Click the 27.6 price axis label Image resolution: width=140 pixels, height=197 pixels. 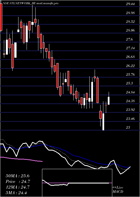pyautogui.click(x=129, y=39)
